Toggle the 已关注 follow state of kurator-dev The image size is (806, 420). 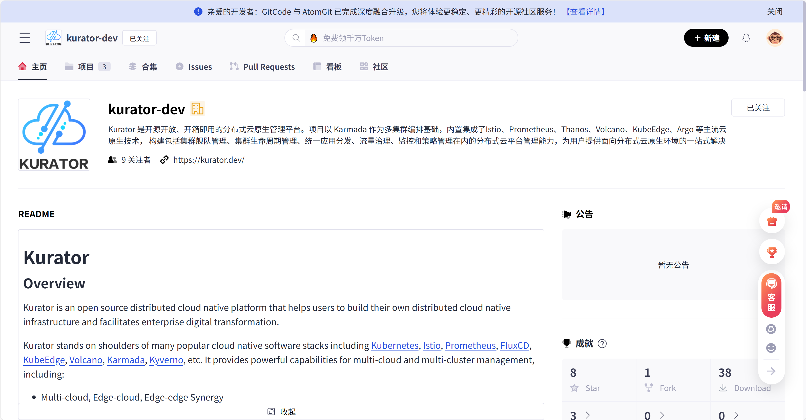pos(139,38)
